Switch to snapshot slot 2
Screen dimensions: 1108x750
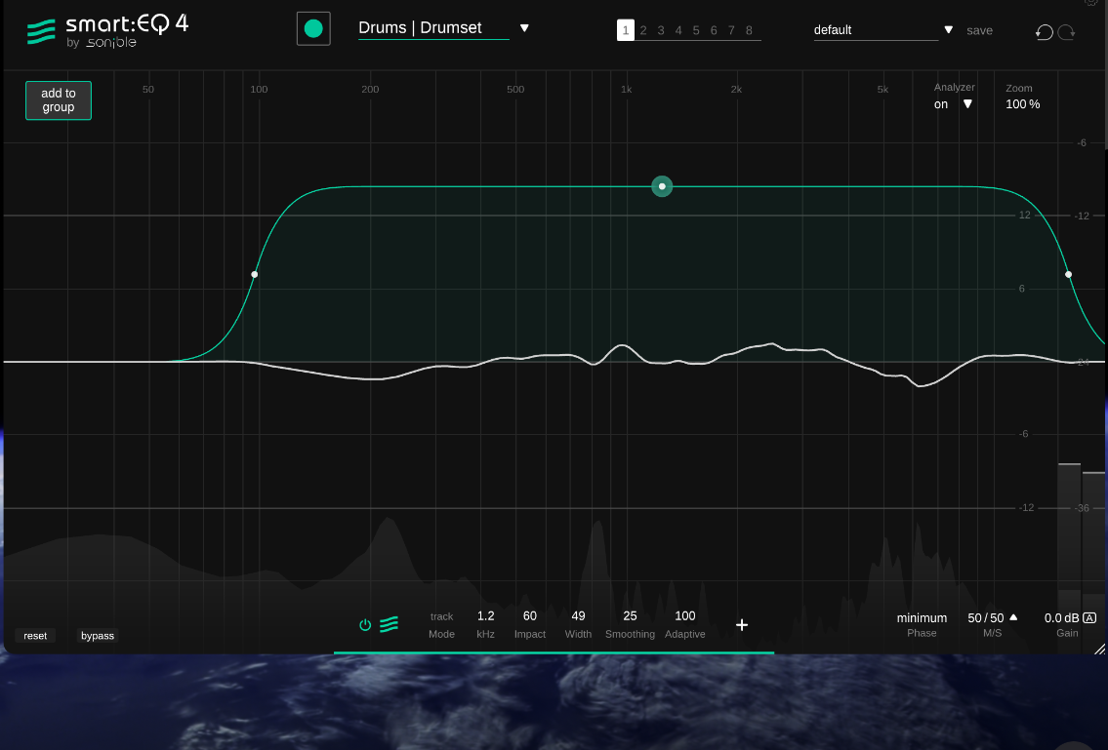pos(643,29)
